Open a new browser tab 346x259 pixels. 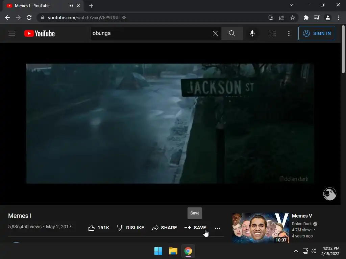click(91, 6)
